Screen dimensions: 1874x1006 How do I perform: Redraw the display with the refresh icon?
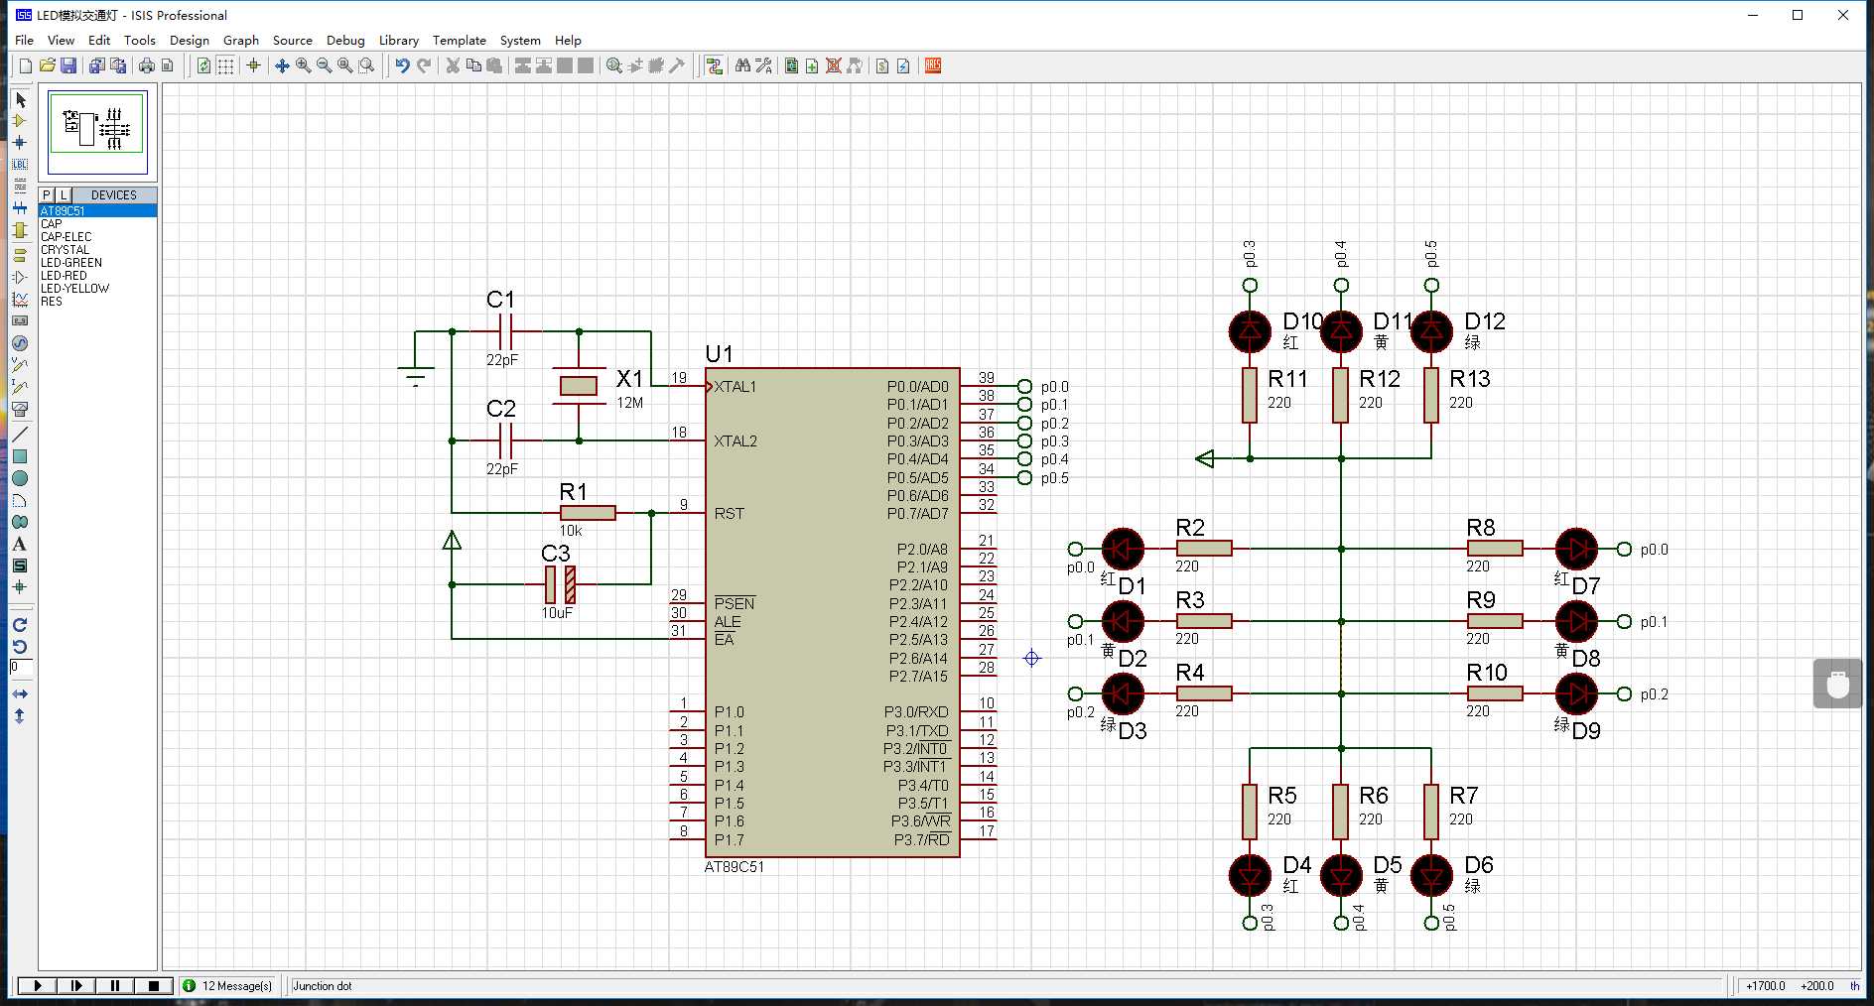click(203, 65)
